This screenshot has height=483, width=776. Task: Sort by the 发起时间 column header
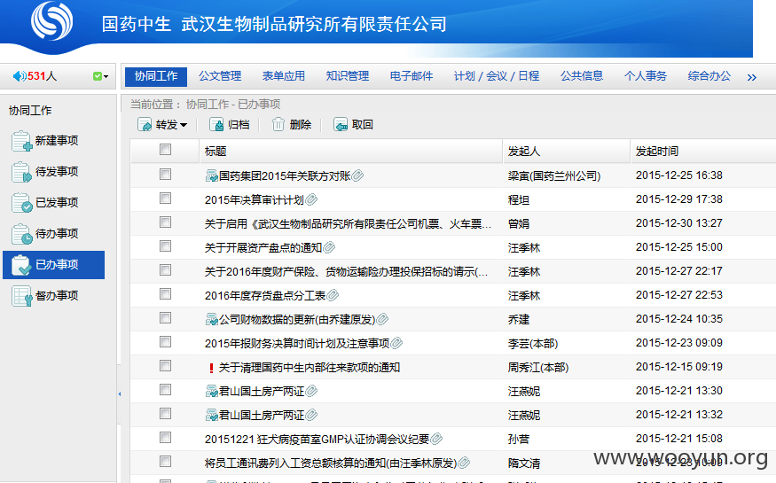(657, 152)
